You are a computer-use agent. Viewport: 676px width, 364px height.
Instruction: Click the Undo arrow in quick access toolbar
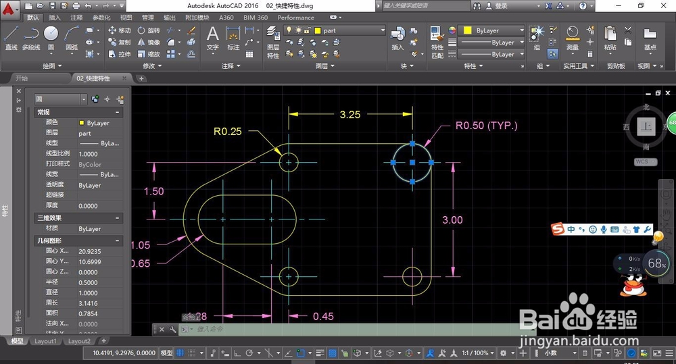(89, 5)
